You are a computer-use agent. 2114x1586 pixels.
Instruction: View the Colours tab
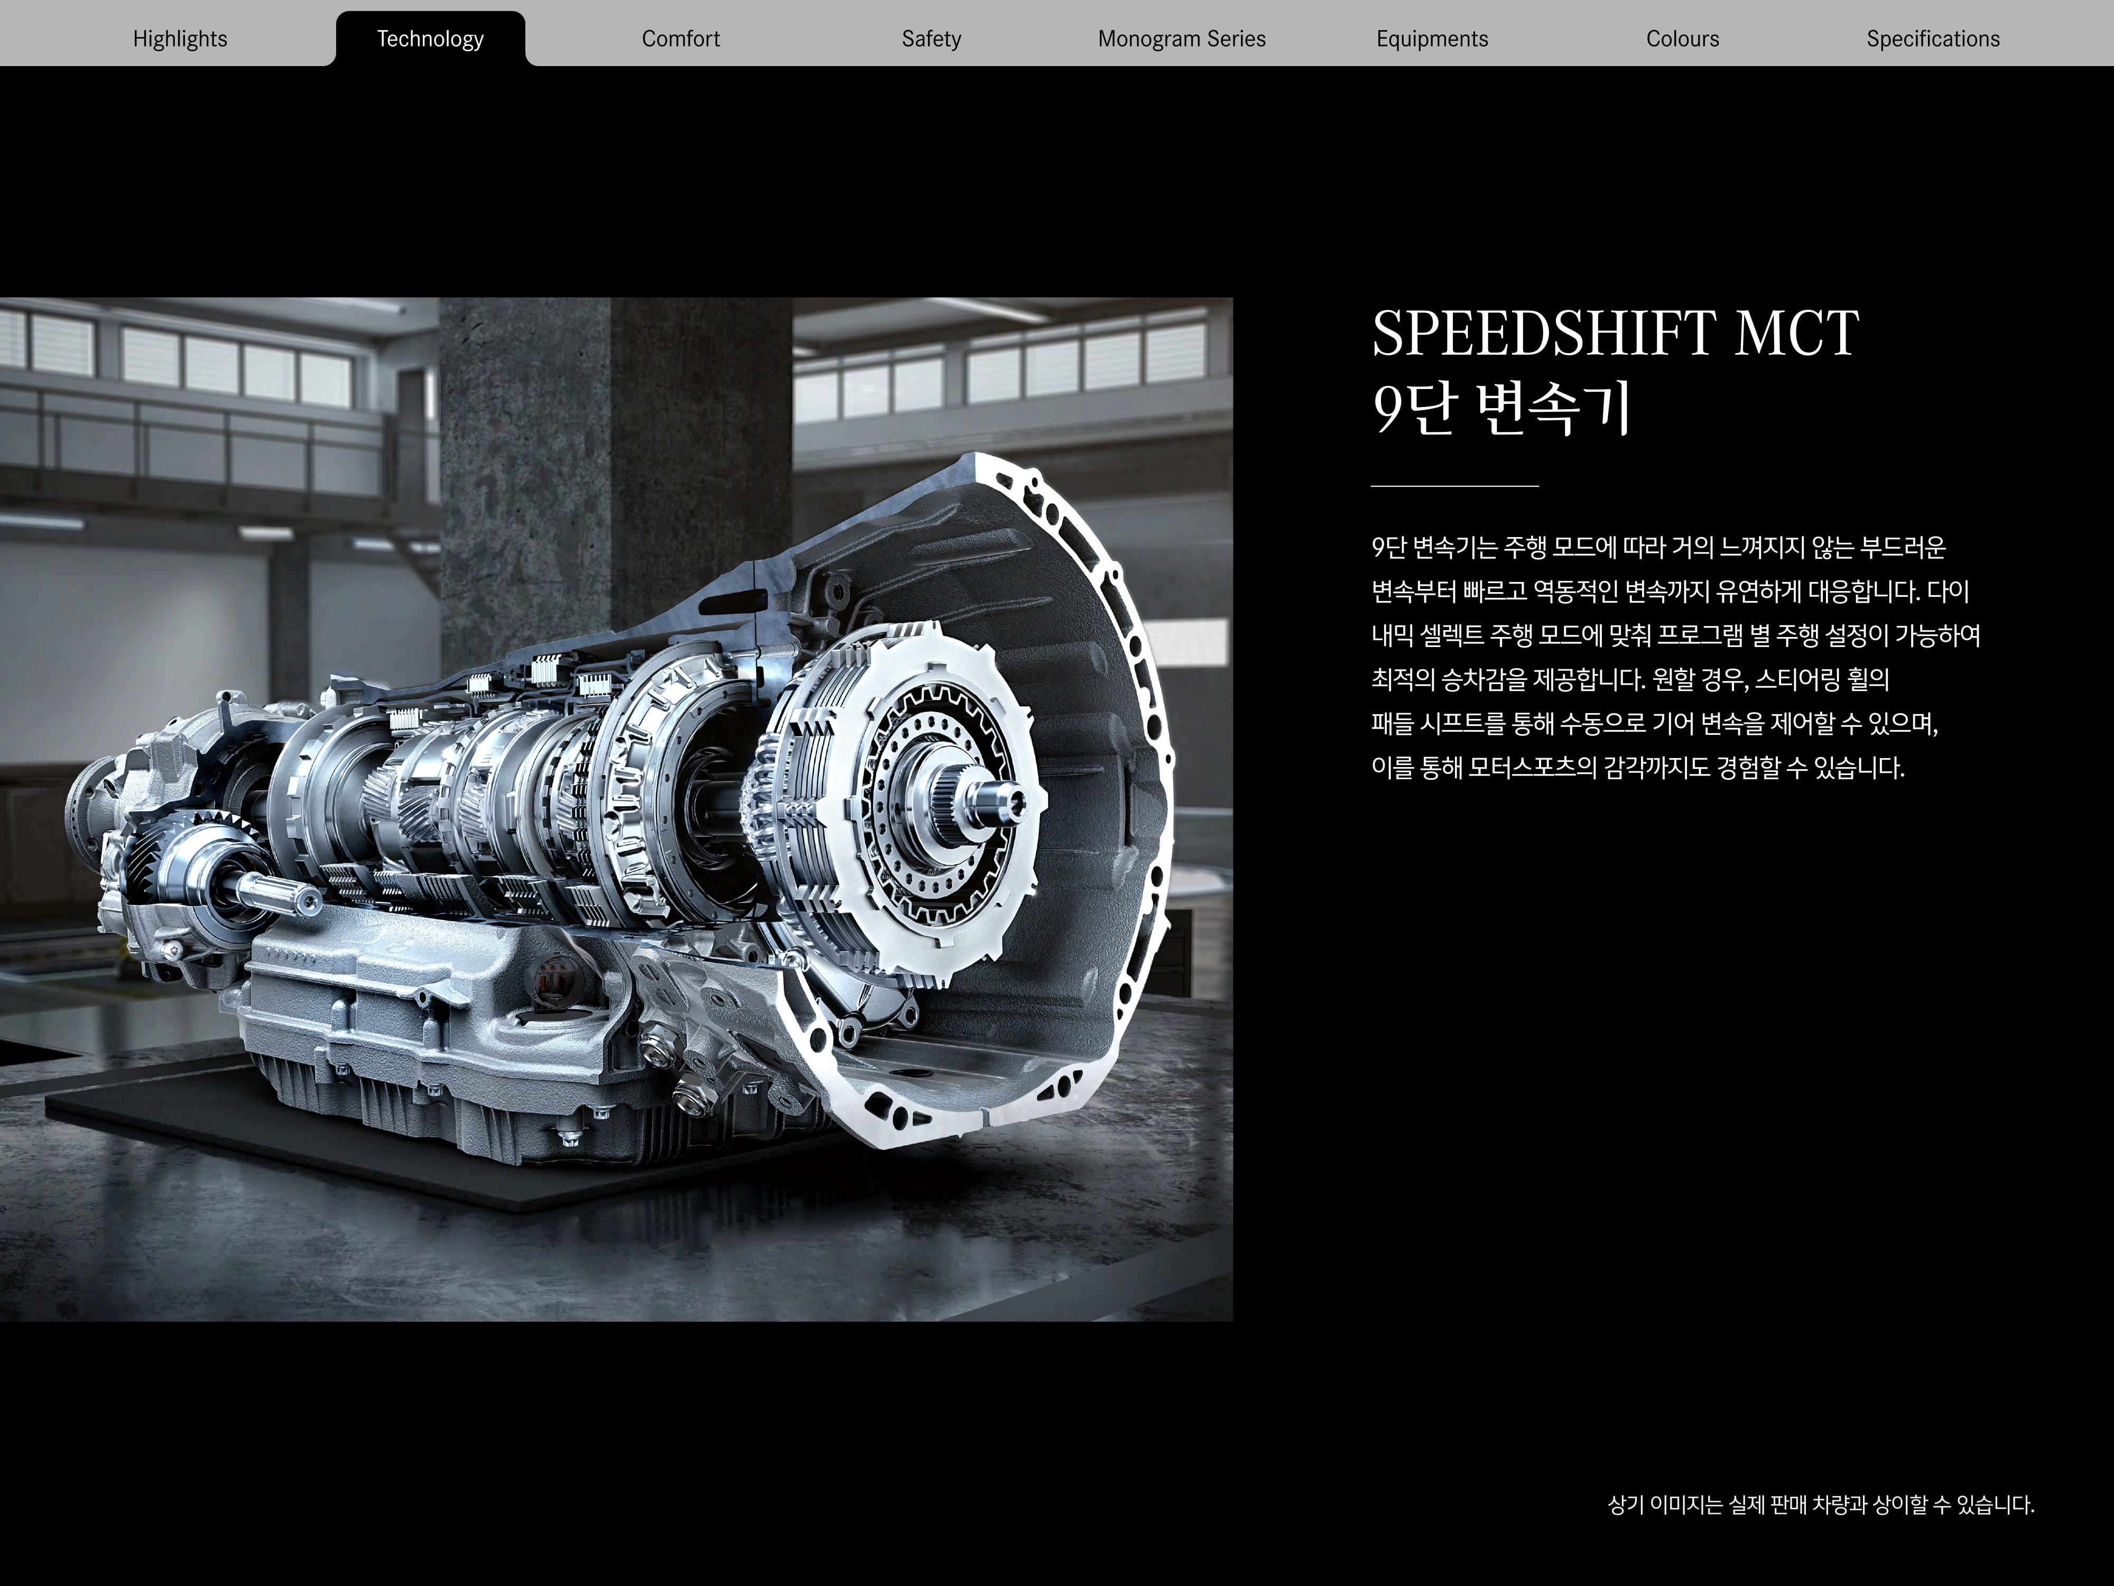[x=1682, y=39]
